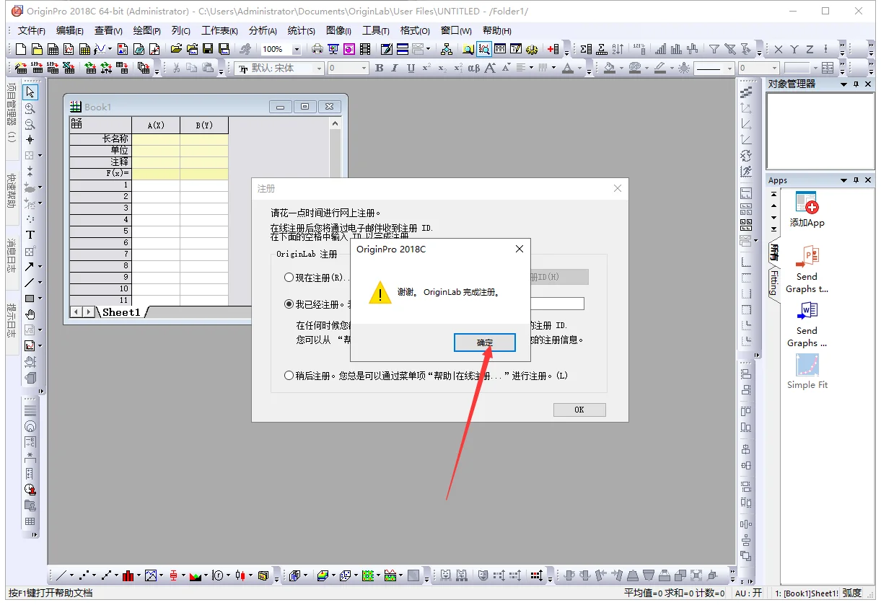Select the Text tool in left toolbar
881x605 pixels.
click(30, 235)
